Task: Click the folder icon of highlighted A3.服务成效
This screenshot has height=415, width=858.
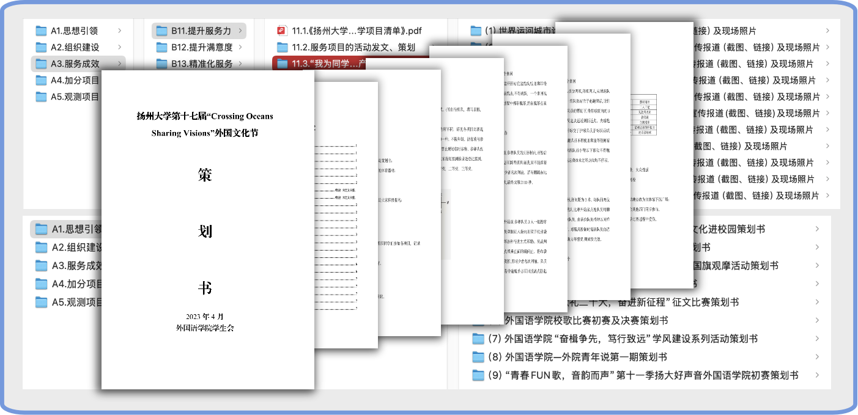Action: (41, 64)
